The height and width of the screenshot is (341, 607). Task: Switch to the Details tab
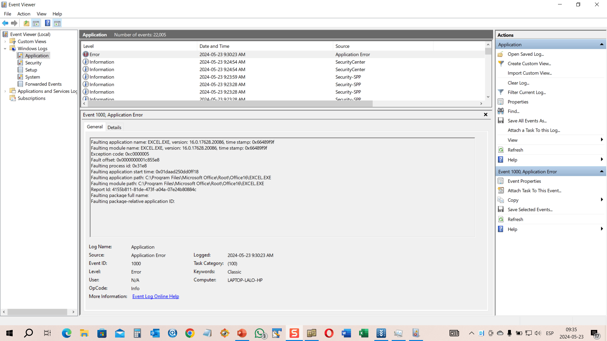click(x=114, y=127)
